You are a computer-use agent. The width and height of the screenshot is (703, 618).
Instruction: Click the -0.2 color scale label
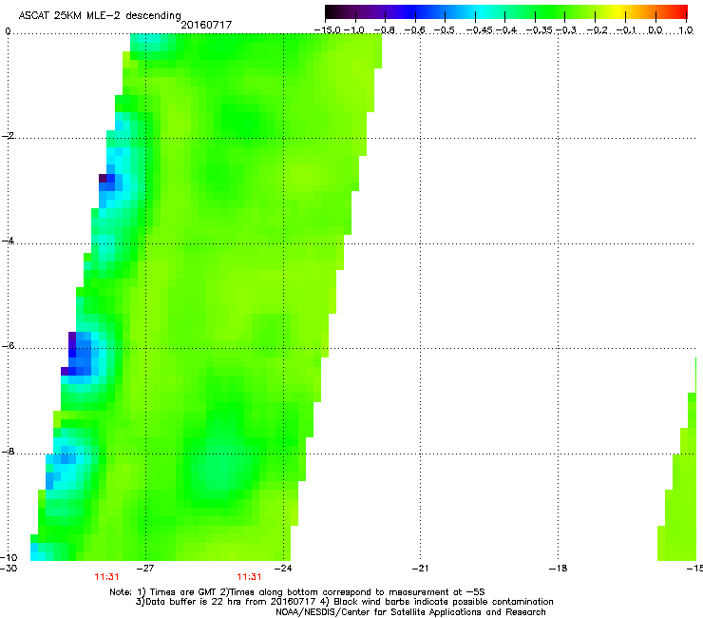(597, 30)
